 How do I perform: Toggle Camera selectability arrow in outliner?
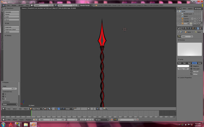(x=197, y=19)
